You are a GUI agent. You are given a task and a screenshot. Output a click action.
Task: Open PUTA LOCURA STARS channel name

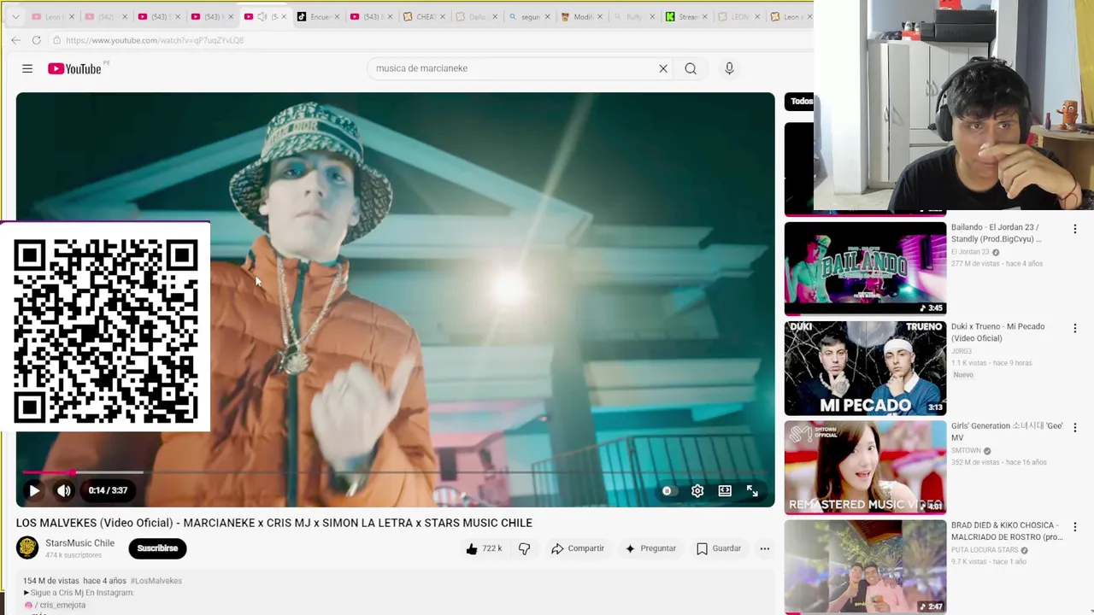tap(985, 550)
